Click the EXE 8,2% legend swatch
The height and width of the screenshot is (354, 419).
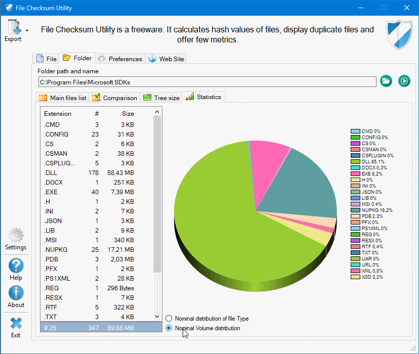(355, 174)
